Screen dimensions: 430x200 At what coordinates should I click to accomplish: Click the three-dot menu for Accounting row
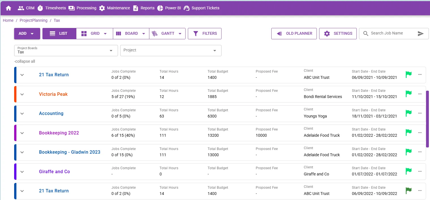420,113
